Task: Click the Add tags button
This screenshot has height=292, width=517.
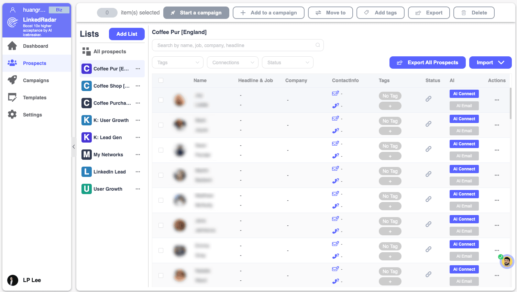Action: point(381,13)
